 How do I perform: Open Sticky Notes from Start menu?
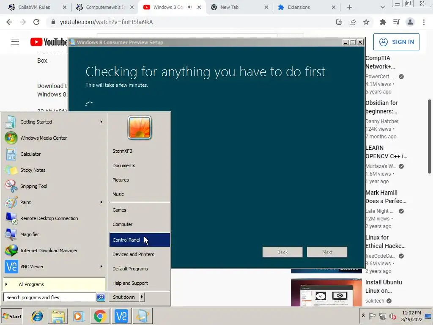(x=54, y=170)
